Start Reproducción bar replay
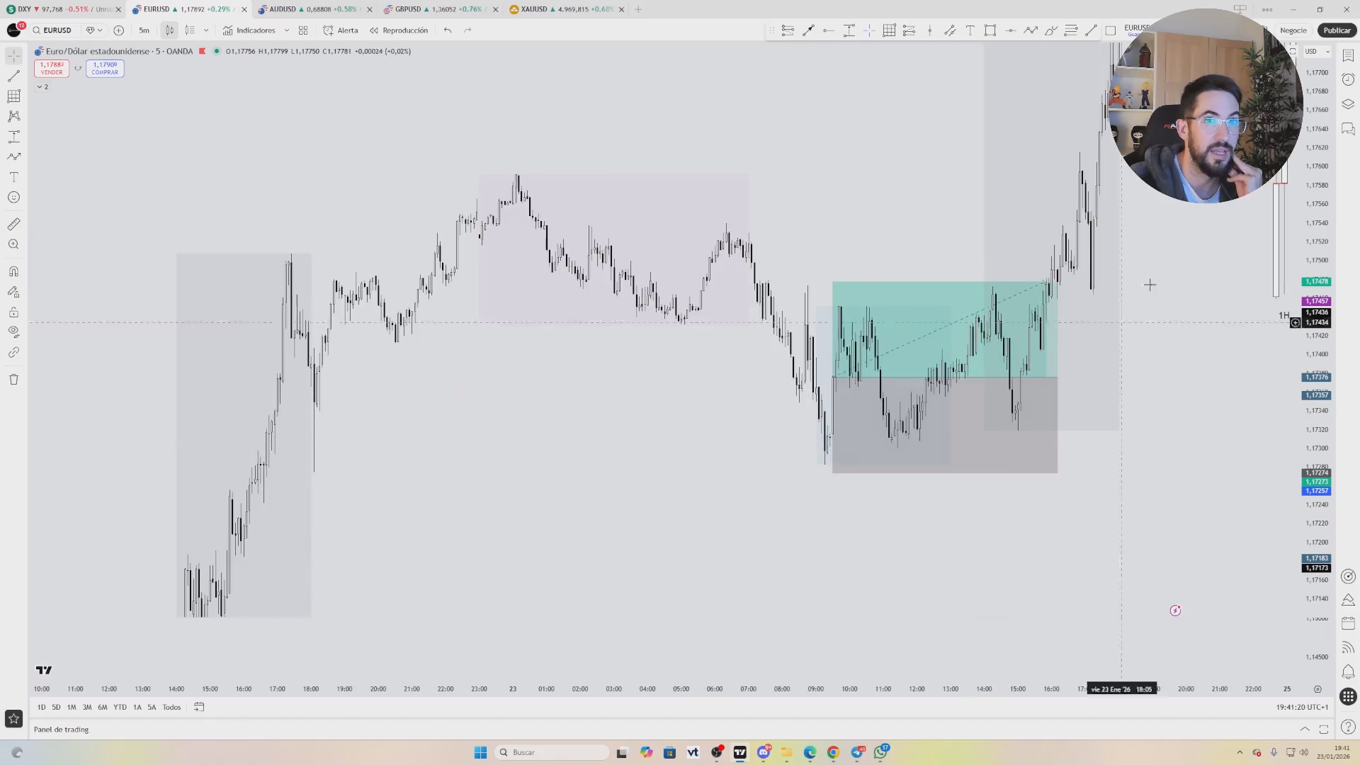This screenshot has height=765, width=1360. [x=398, y=30]
